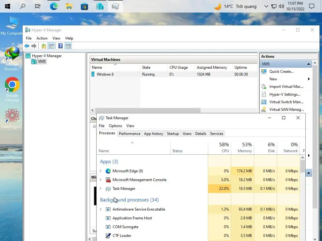
Task: Switch to the Startup tab
Action: click(173, 134)
